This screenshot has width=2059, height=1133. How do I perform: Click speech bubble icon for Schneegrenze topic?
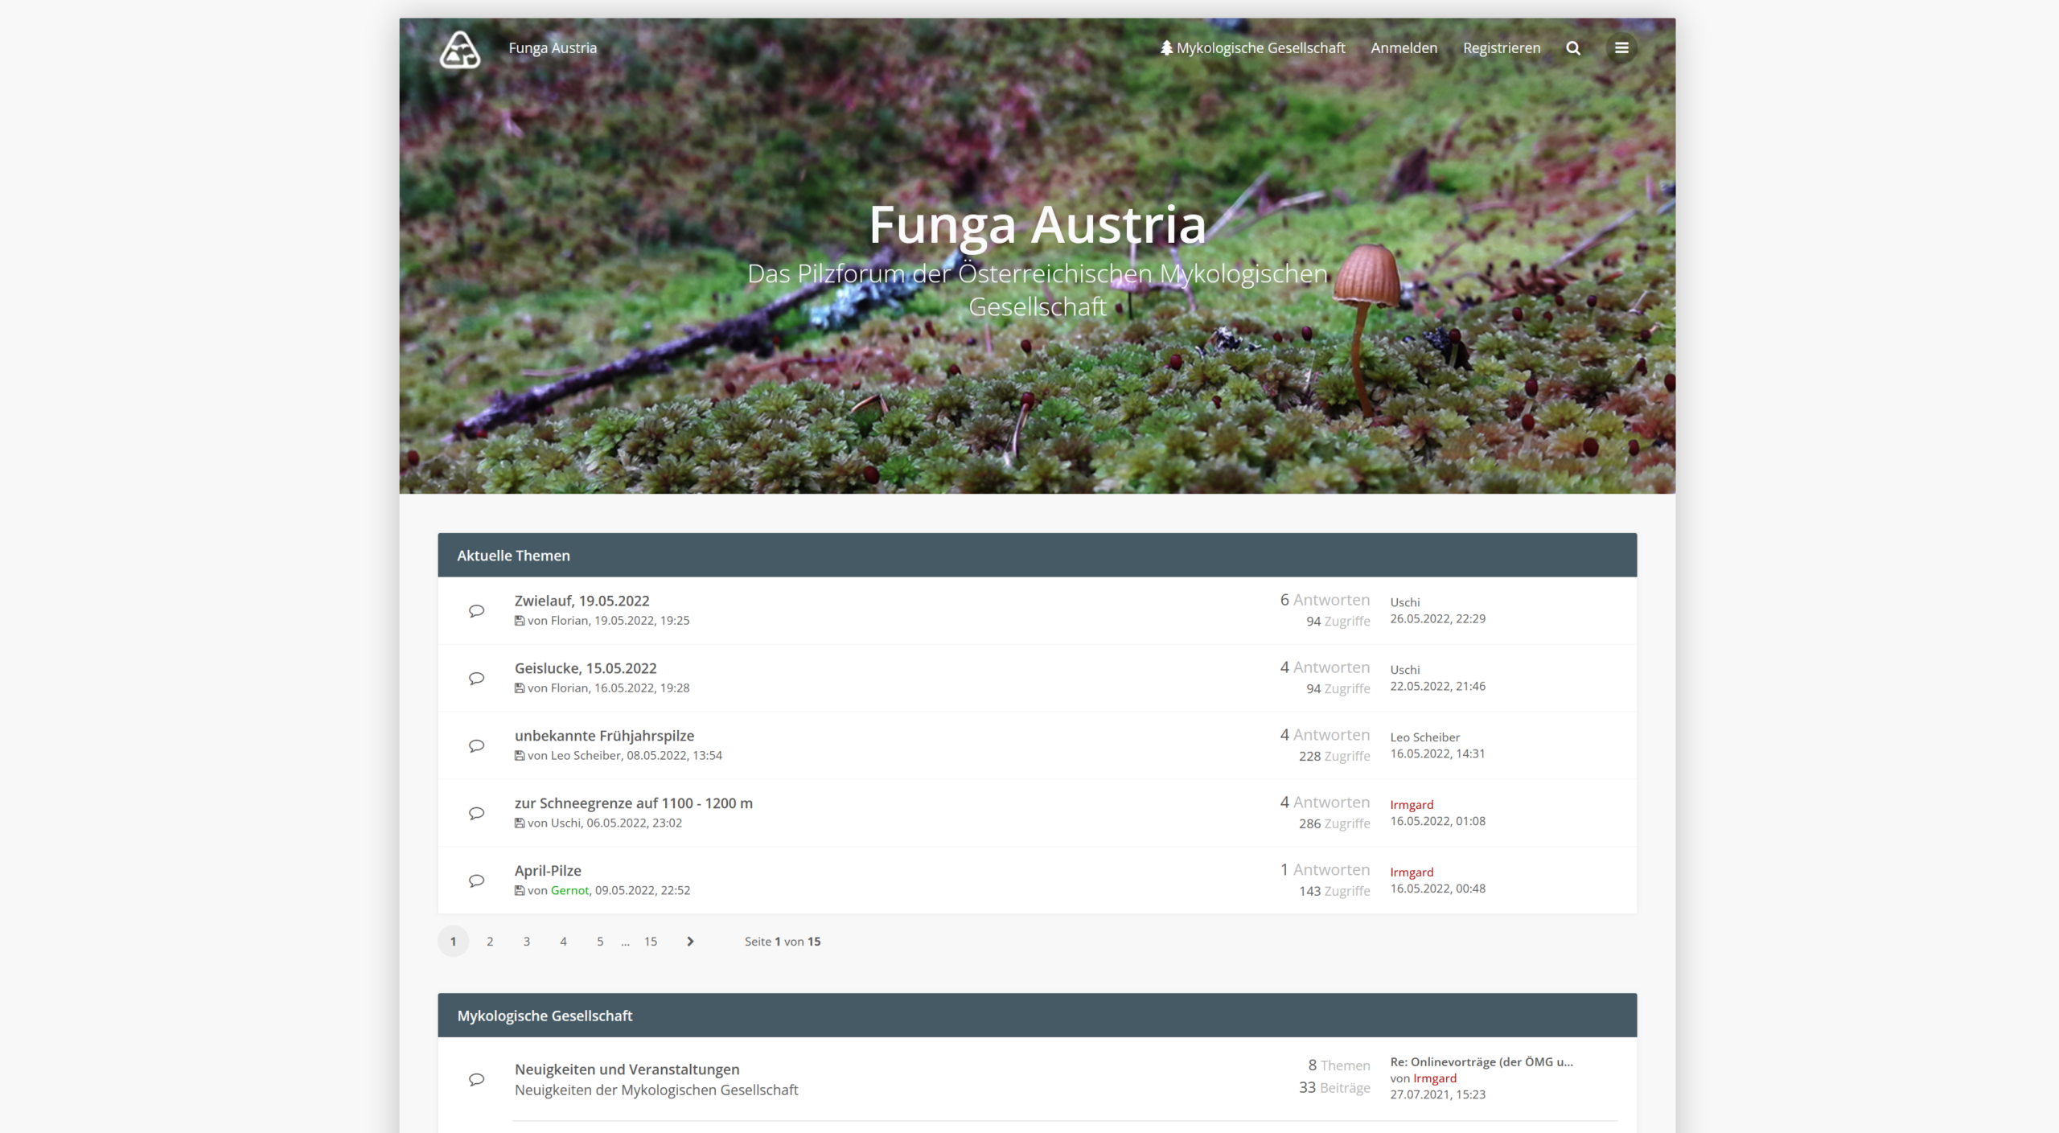476,814
